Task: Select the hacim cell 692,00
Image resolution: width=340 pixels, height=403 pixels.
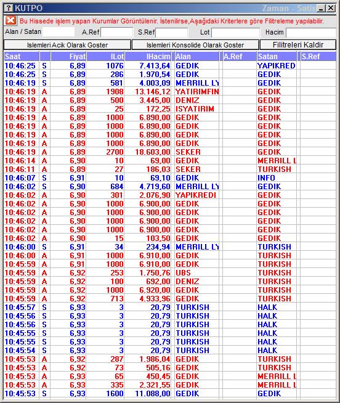Action: [x=148, y=282]
